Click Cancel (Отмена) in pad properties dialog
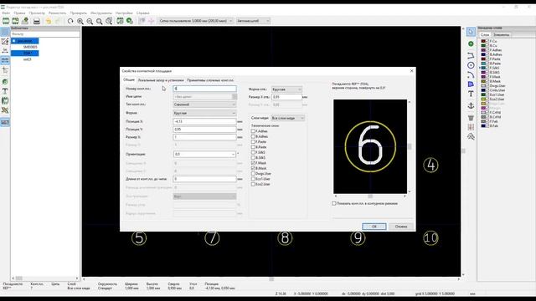 click(401, 227)
